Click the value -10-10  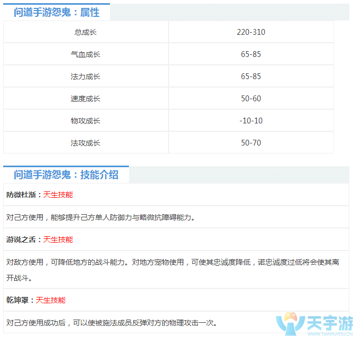[251, 121]
